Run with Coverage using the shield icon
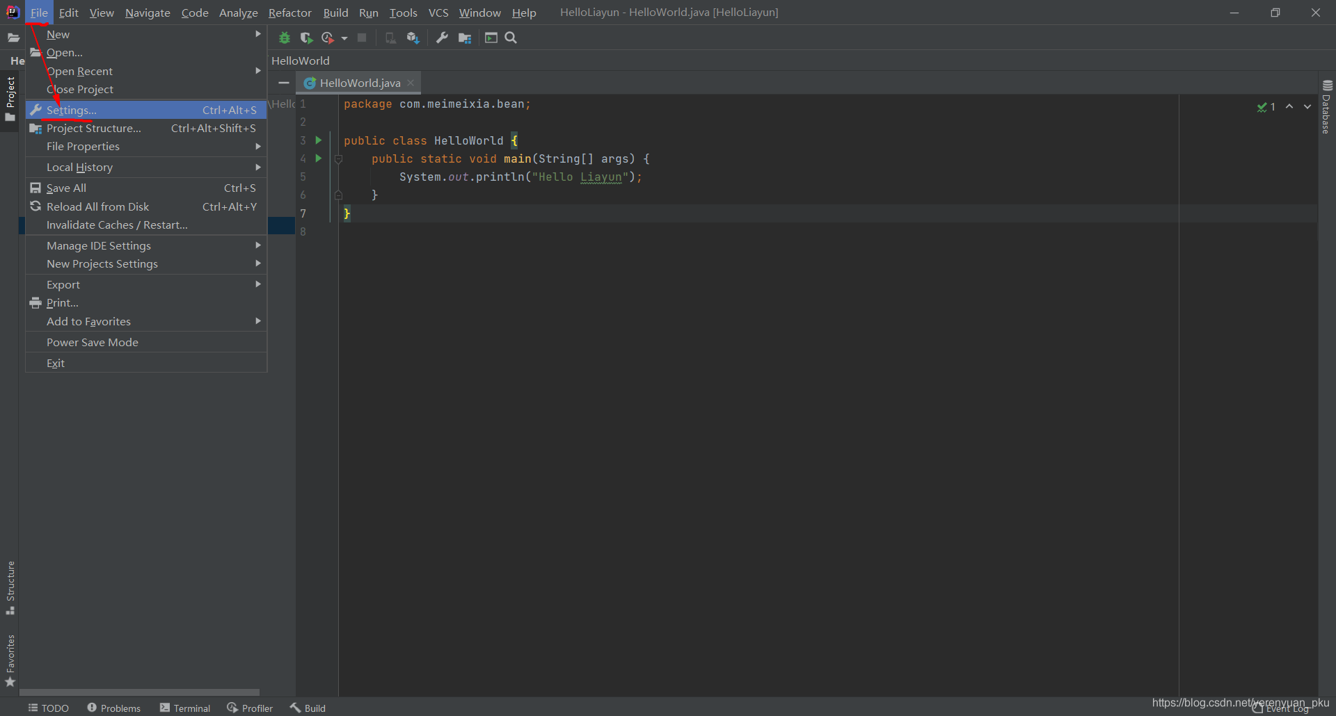The height and width of the screenshot is (716, 1336). coord(306,38)
